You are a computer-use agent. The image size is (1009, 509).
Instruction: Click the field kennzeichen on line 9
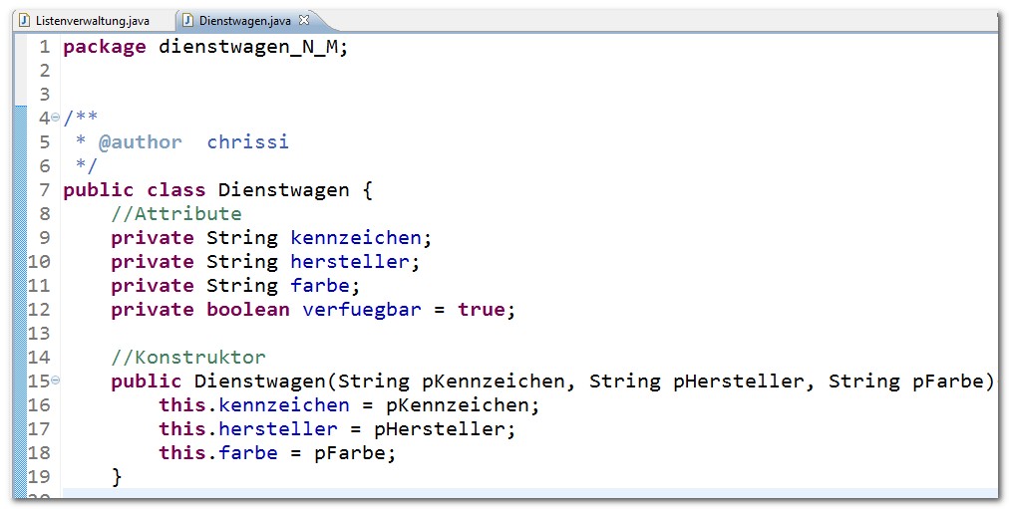pos(356,238)
